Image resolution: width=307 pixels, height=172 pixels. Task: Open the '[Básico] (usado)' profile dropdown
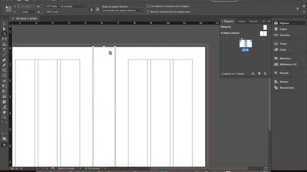(81, 168)
